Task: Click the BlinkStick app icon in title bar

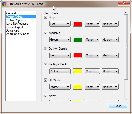Action: point(4,4)
